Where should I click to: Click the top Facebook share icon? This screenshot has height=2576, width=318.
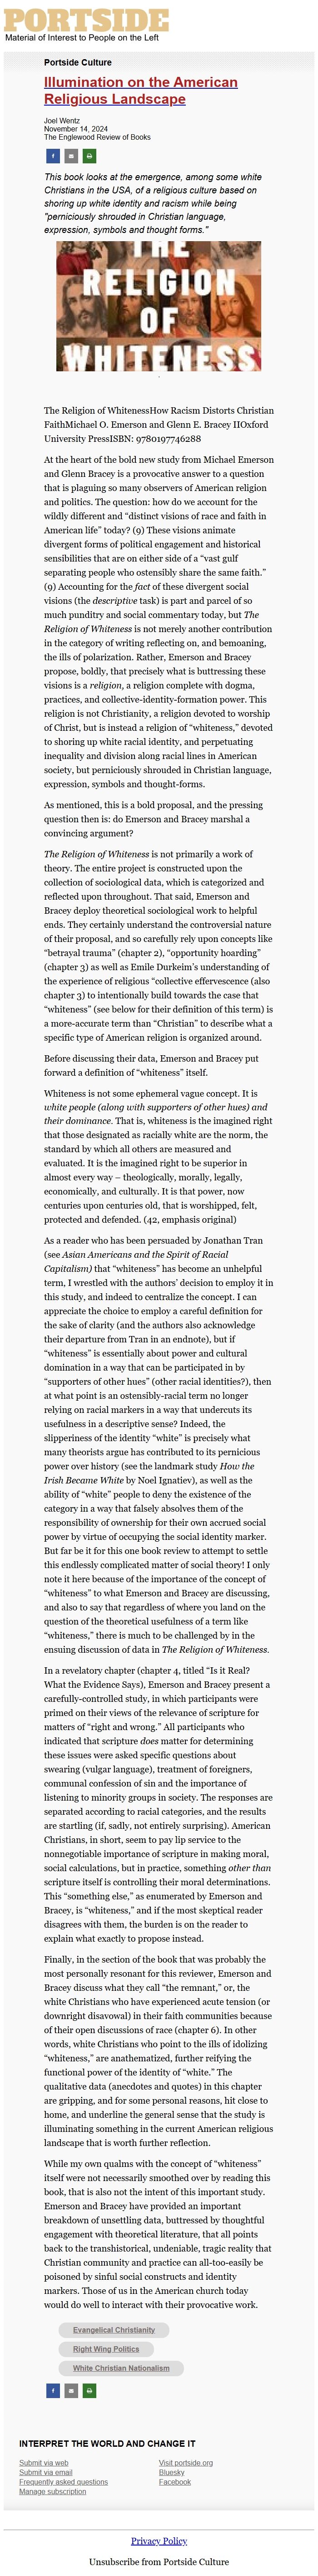pos(53,156)
